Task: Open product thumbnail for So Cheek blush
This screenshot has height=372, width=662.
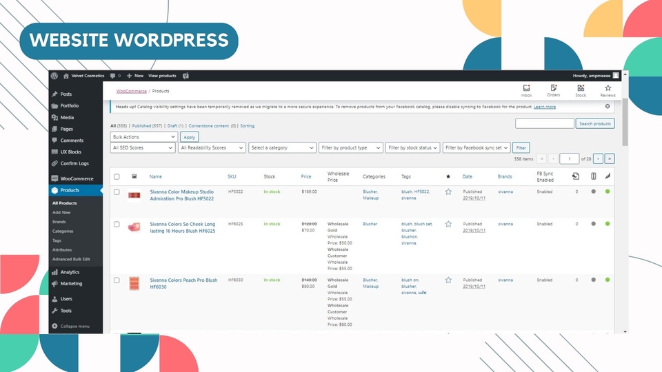Action: pos(134,228)
